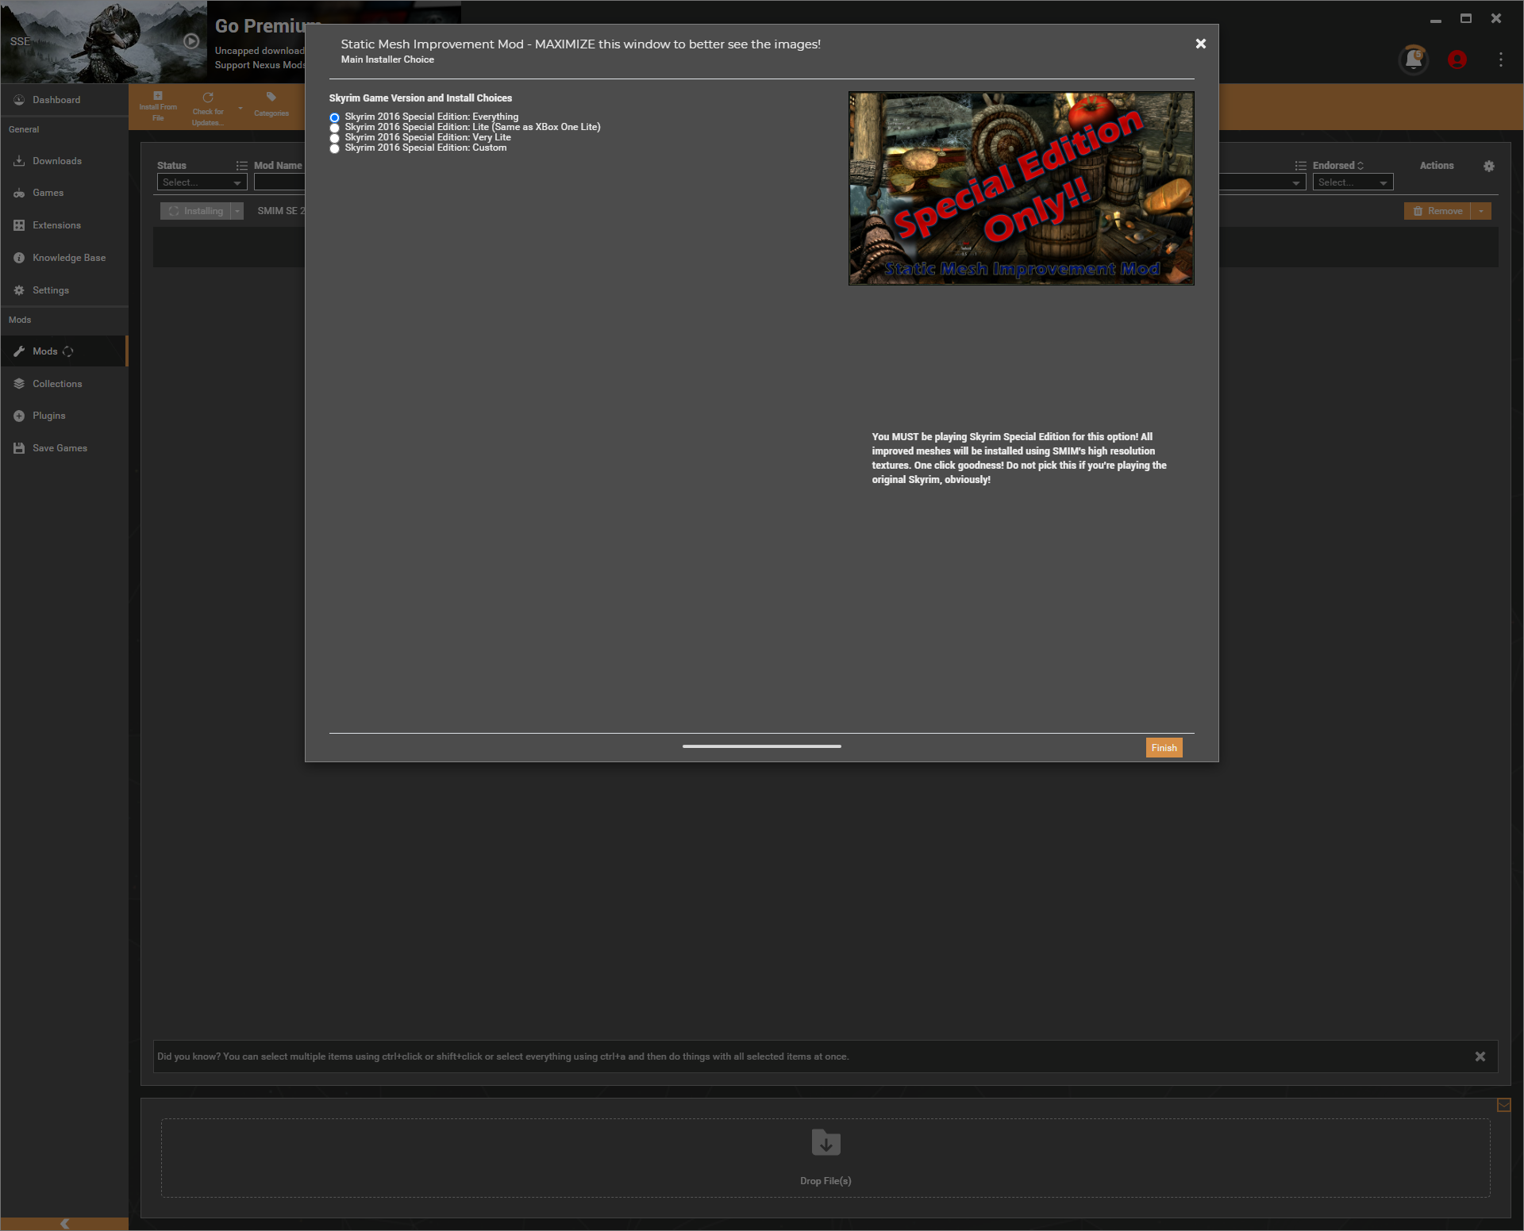This screenshot has width=1524, height=1231.
Task: Open the Status filter Select dropdown
Action: tap(201, 182)
